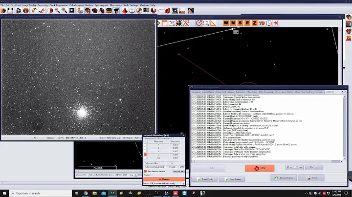Screen dimensions: 352x197
Task: Click the Save Config button
Action: 232,179
